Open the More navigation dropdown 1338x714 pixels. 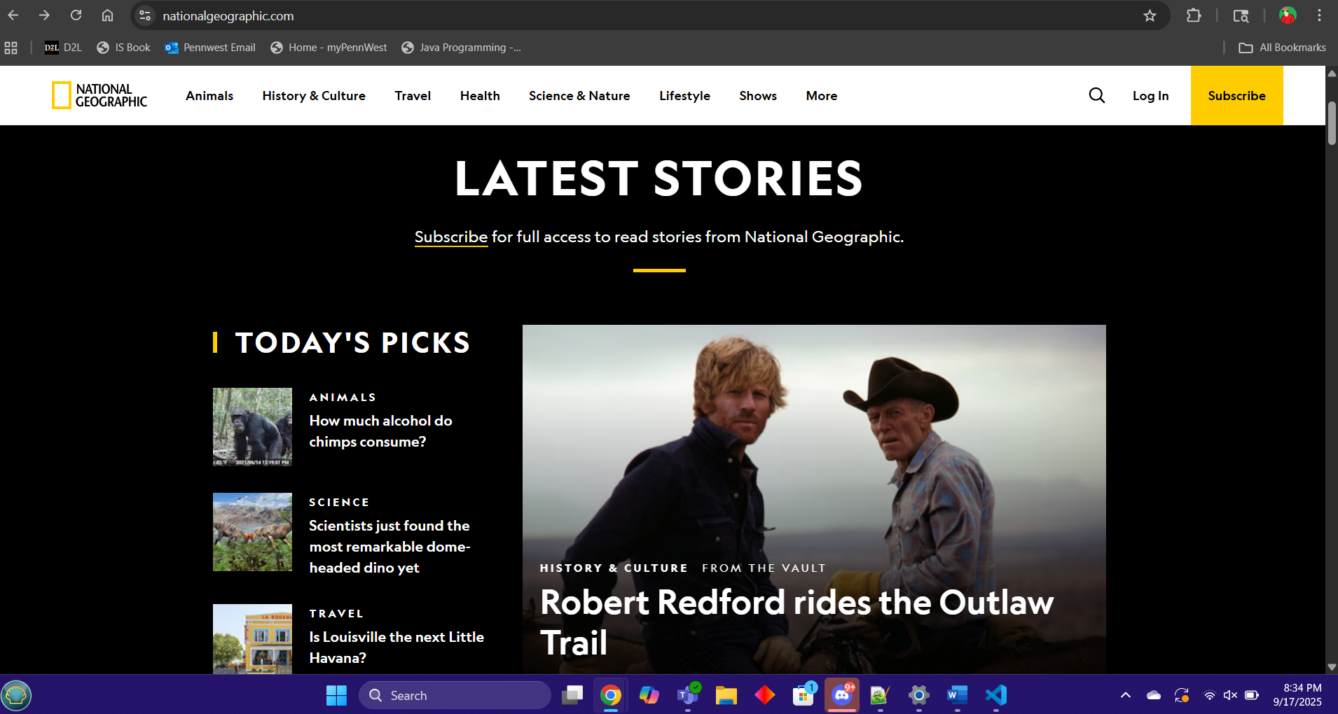click(821, 95)
